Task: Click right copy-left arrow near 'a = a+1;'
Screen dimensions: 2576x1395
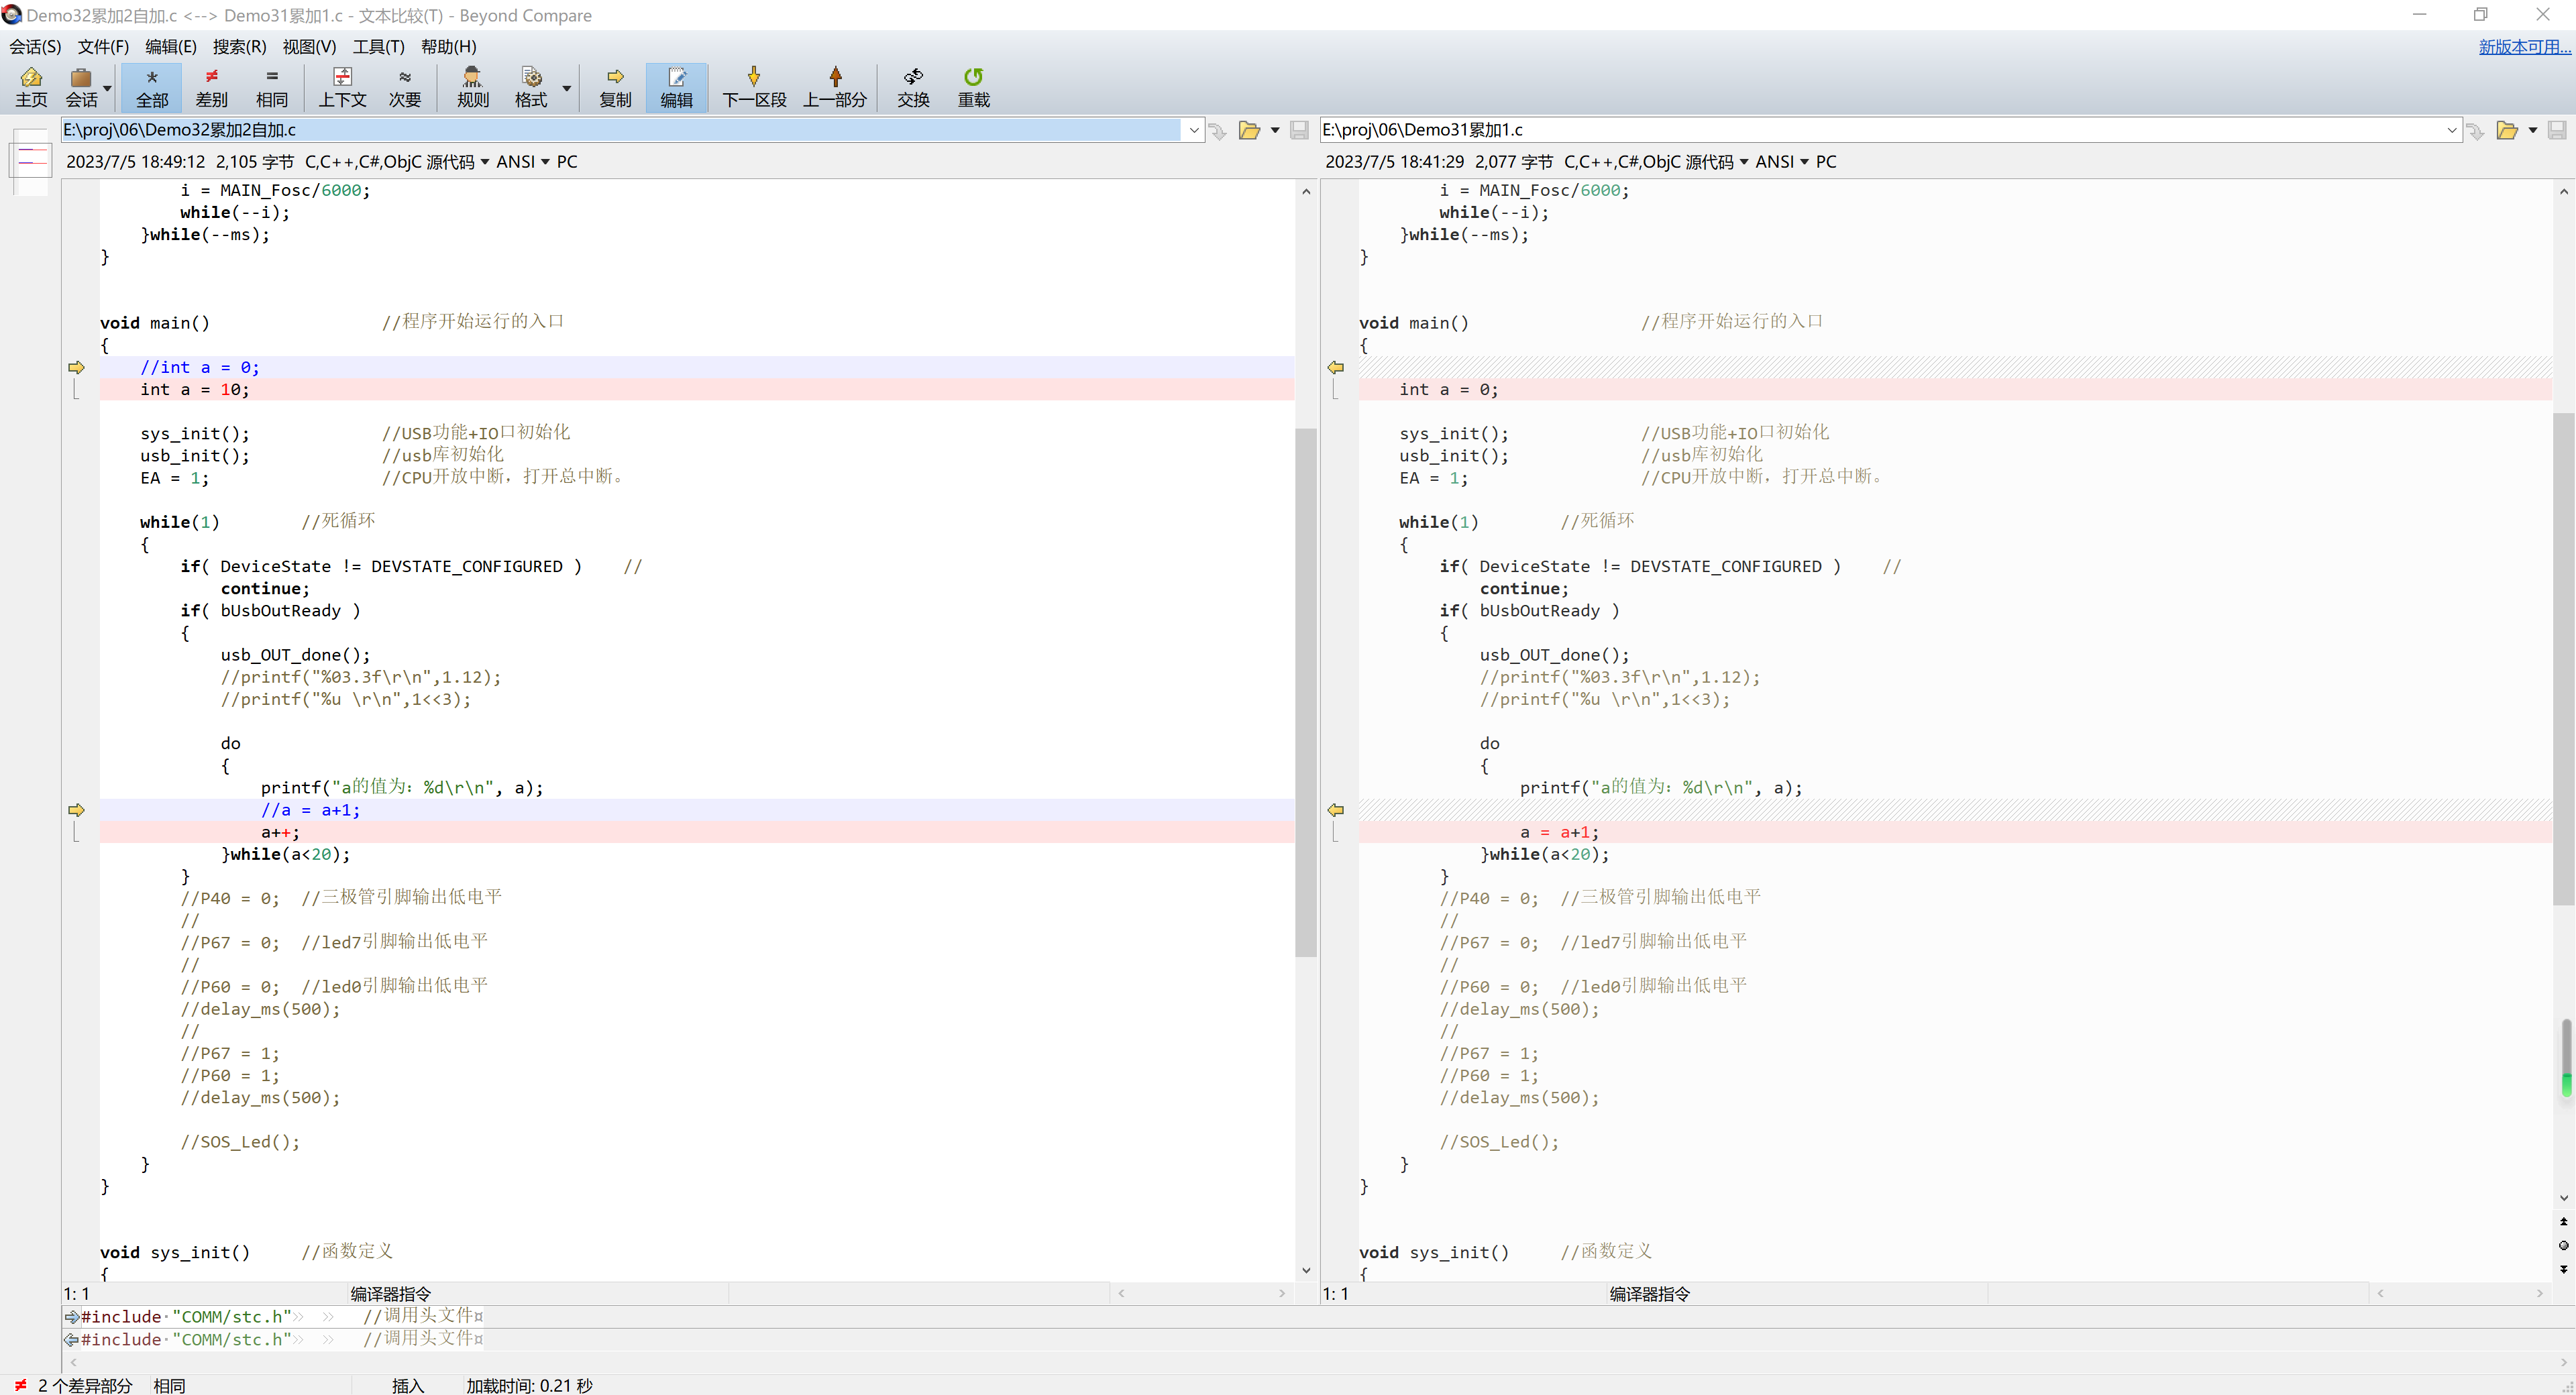Action: 1335,810
